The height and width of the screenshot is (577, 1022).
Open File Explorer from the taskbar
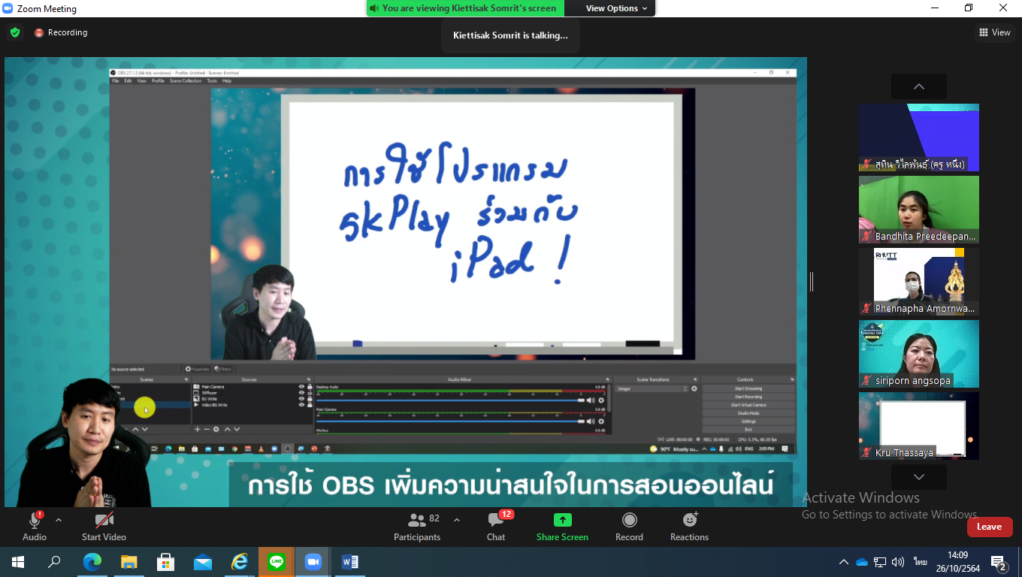[129, 562]
